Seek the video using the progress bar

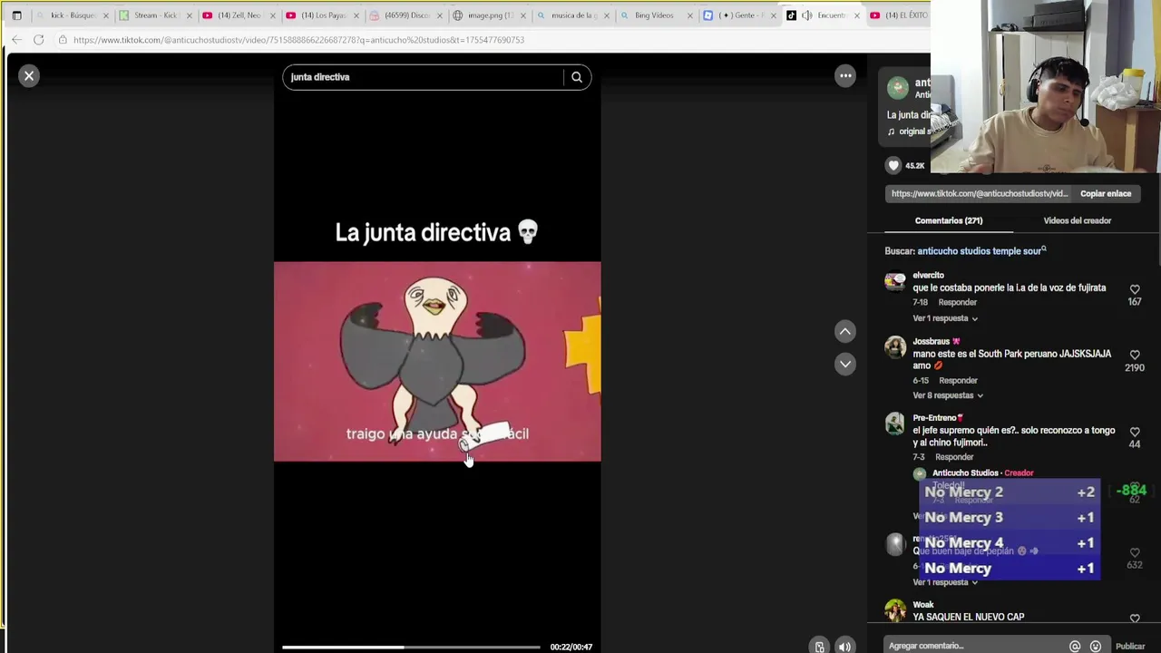(411, 647)
